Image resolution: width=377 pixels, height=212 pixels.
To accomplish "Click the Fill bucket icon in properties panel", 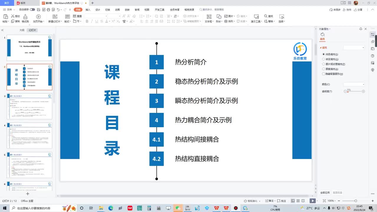I will (322, 35).
